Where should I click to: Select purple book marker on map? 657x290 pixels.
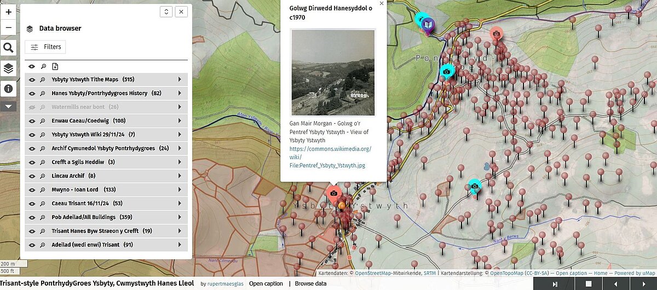tap(429, 25)
